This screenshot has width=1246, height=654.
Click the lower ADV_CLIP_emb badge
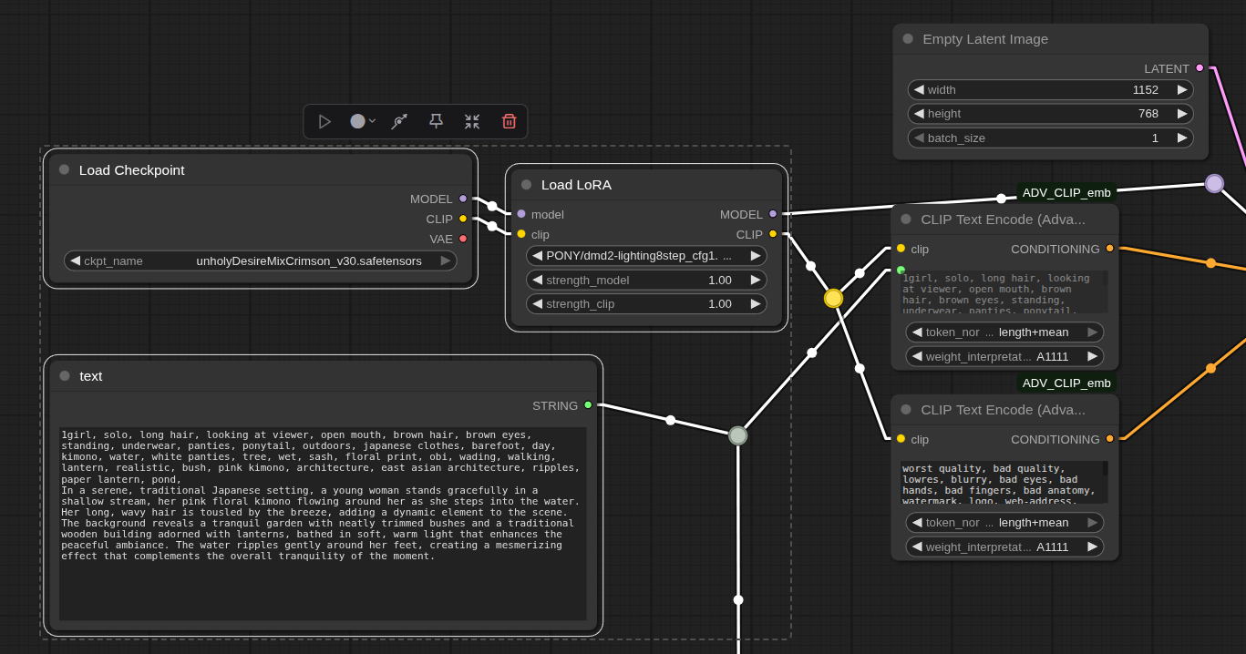(1066, 383)
